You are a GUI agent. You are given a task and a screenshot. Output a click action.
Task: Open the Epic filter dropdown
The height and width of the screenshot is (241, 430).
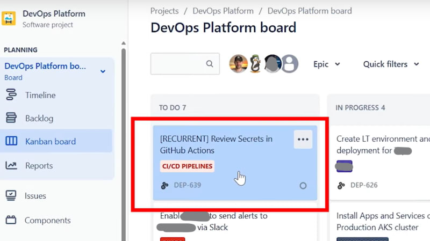tap(327, 64)
